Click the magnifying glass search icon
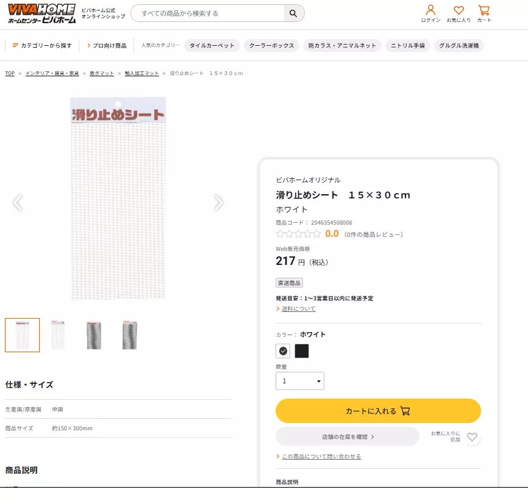The width and height of the screenshot is (528, 503). (293, 13)
